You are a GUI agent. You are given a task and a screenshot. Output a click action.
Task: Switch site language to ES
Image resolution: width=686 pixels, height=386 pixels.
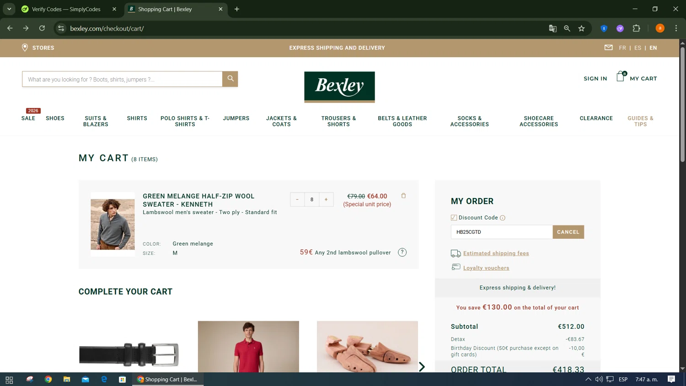pos(638,48)
